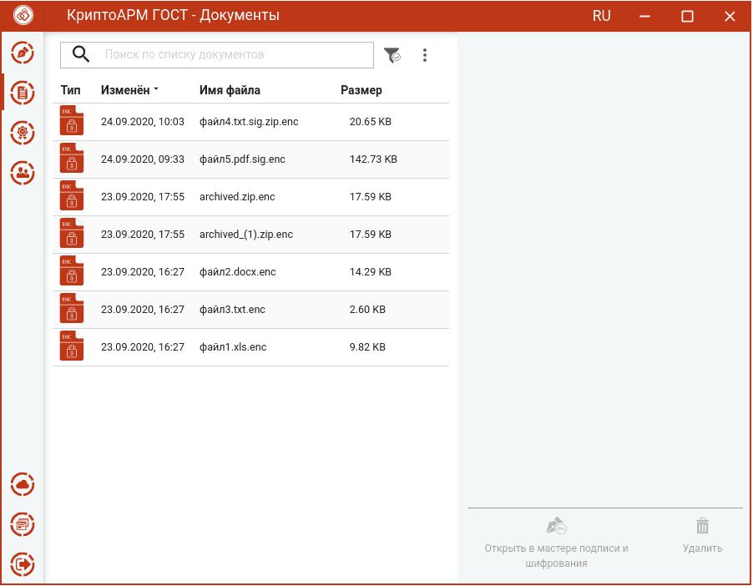
Task: Select file name archived.zip.enc
Action: (237, 197)
